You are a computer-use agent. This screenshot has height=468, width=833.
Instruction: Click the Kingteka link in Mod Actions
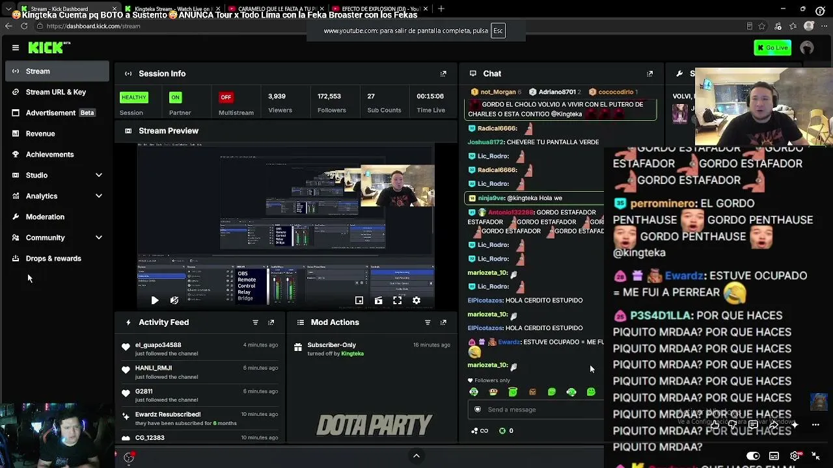[352, 354]
